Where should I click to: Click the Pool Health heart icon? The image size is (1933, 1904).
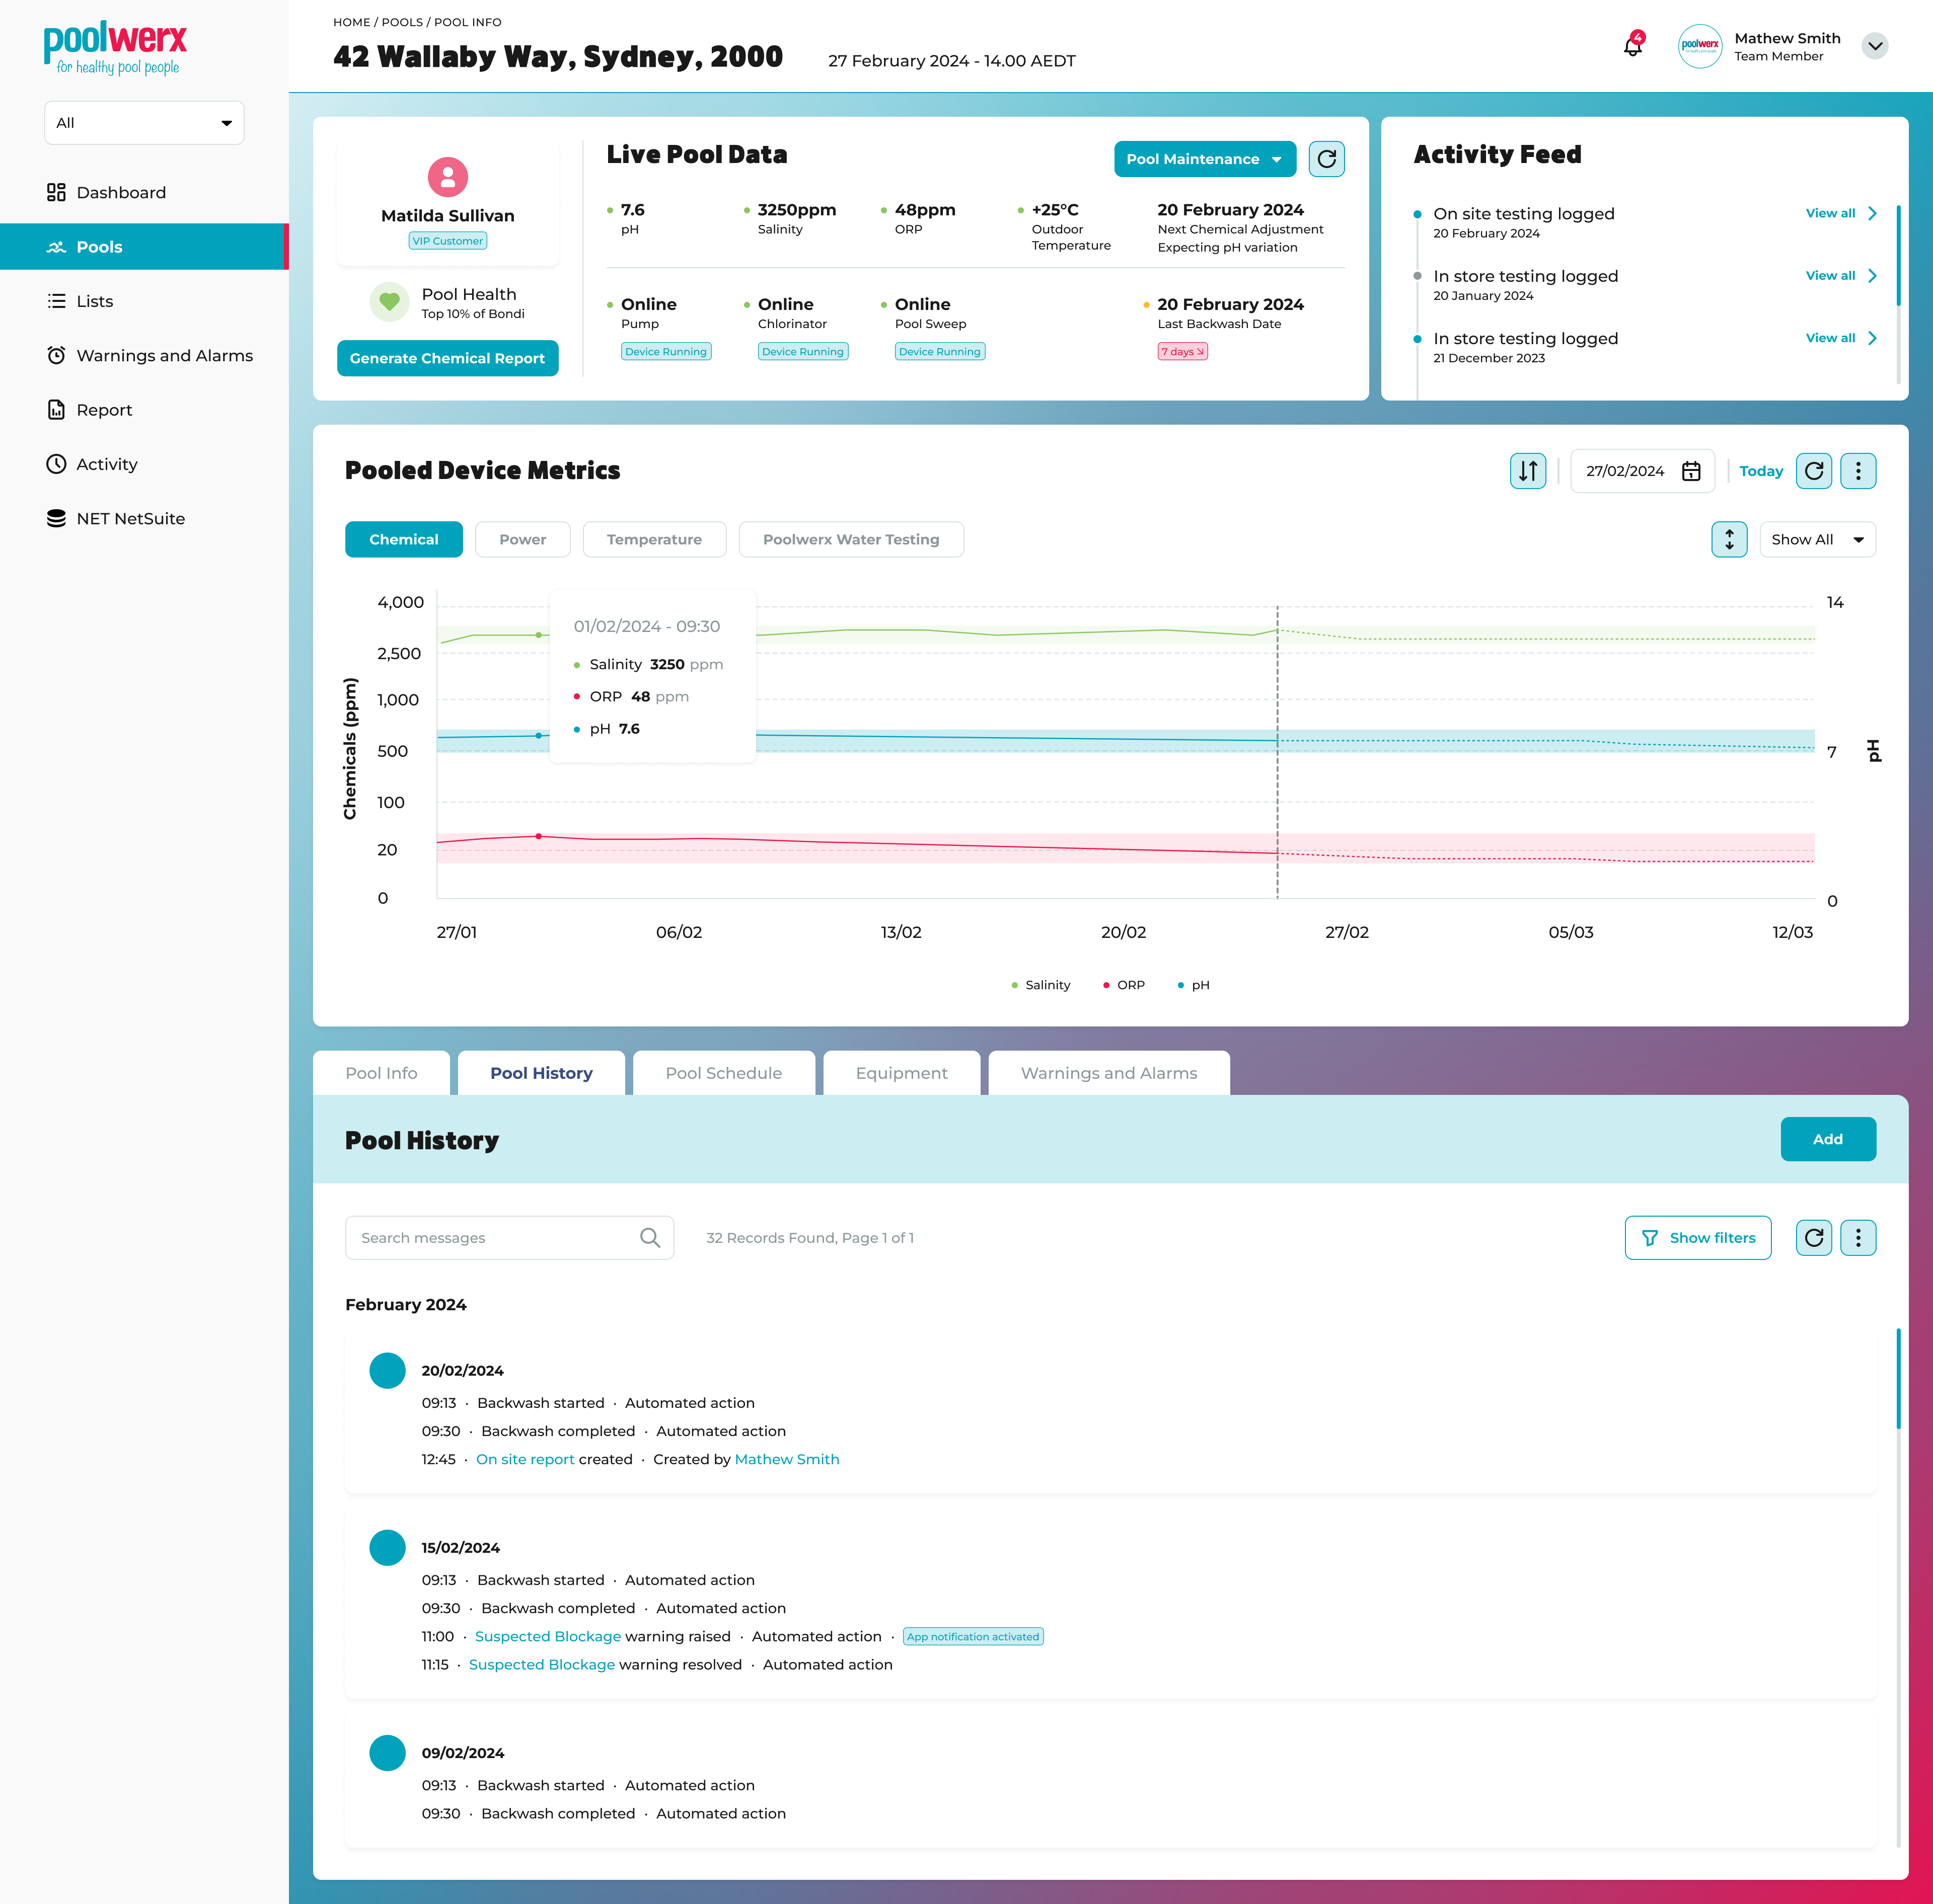(x=389, y=302)
